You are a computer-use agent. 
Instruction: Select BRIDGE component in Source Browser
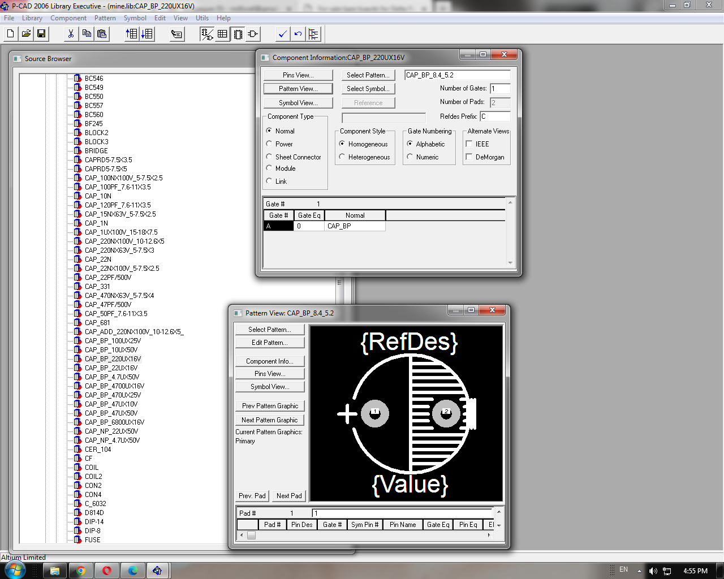96,150
